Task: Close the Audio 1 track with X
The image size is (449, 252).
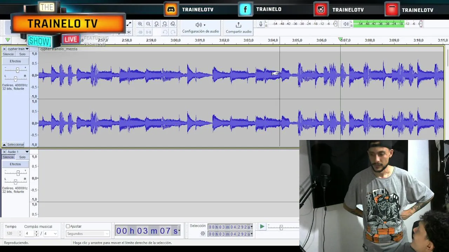Action: 4,152
